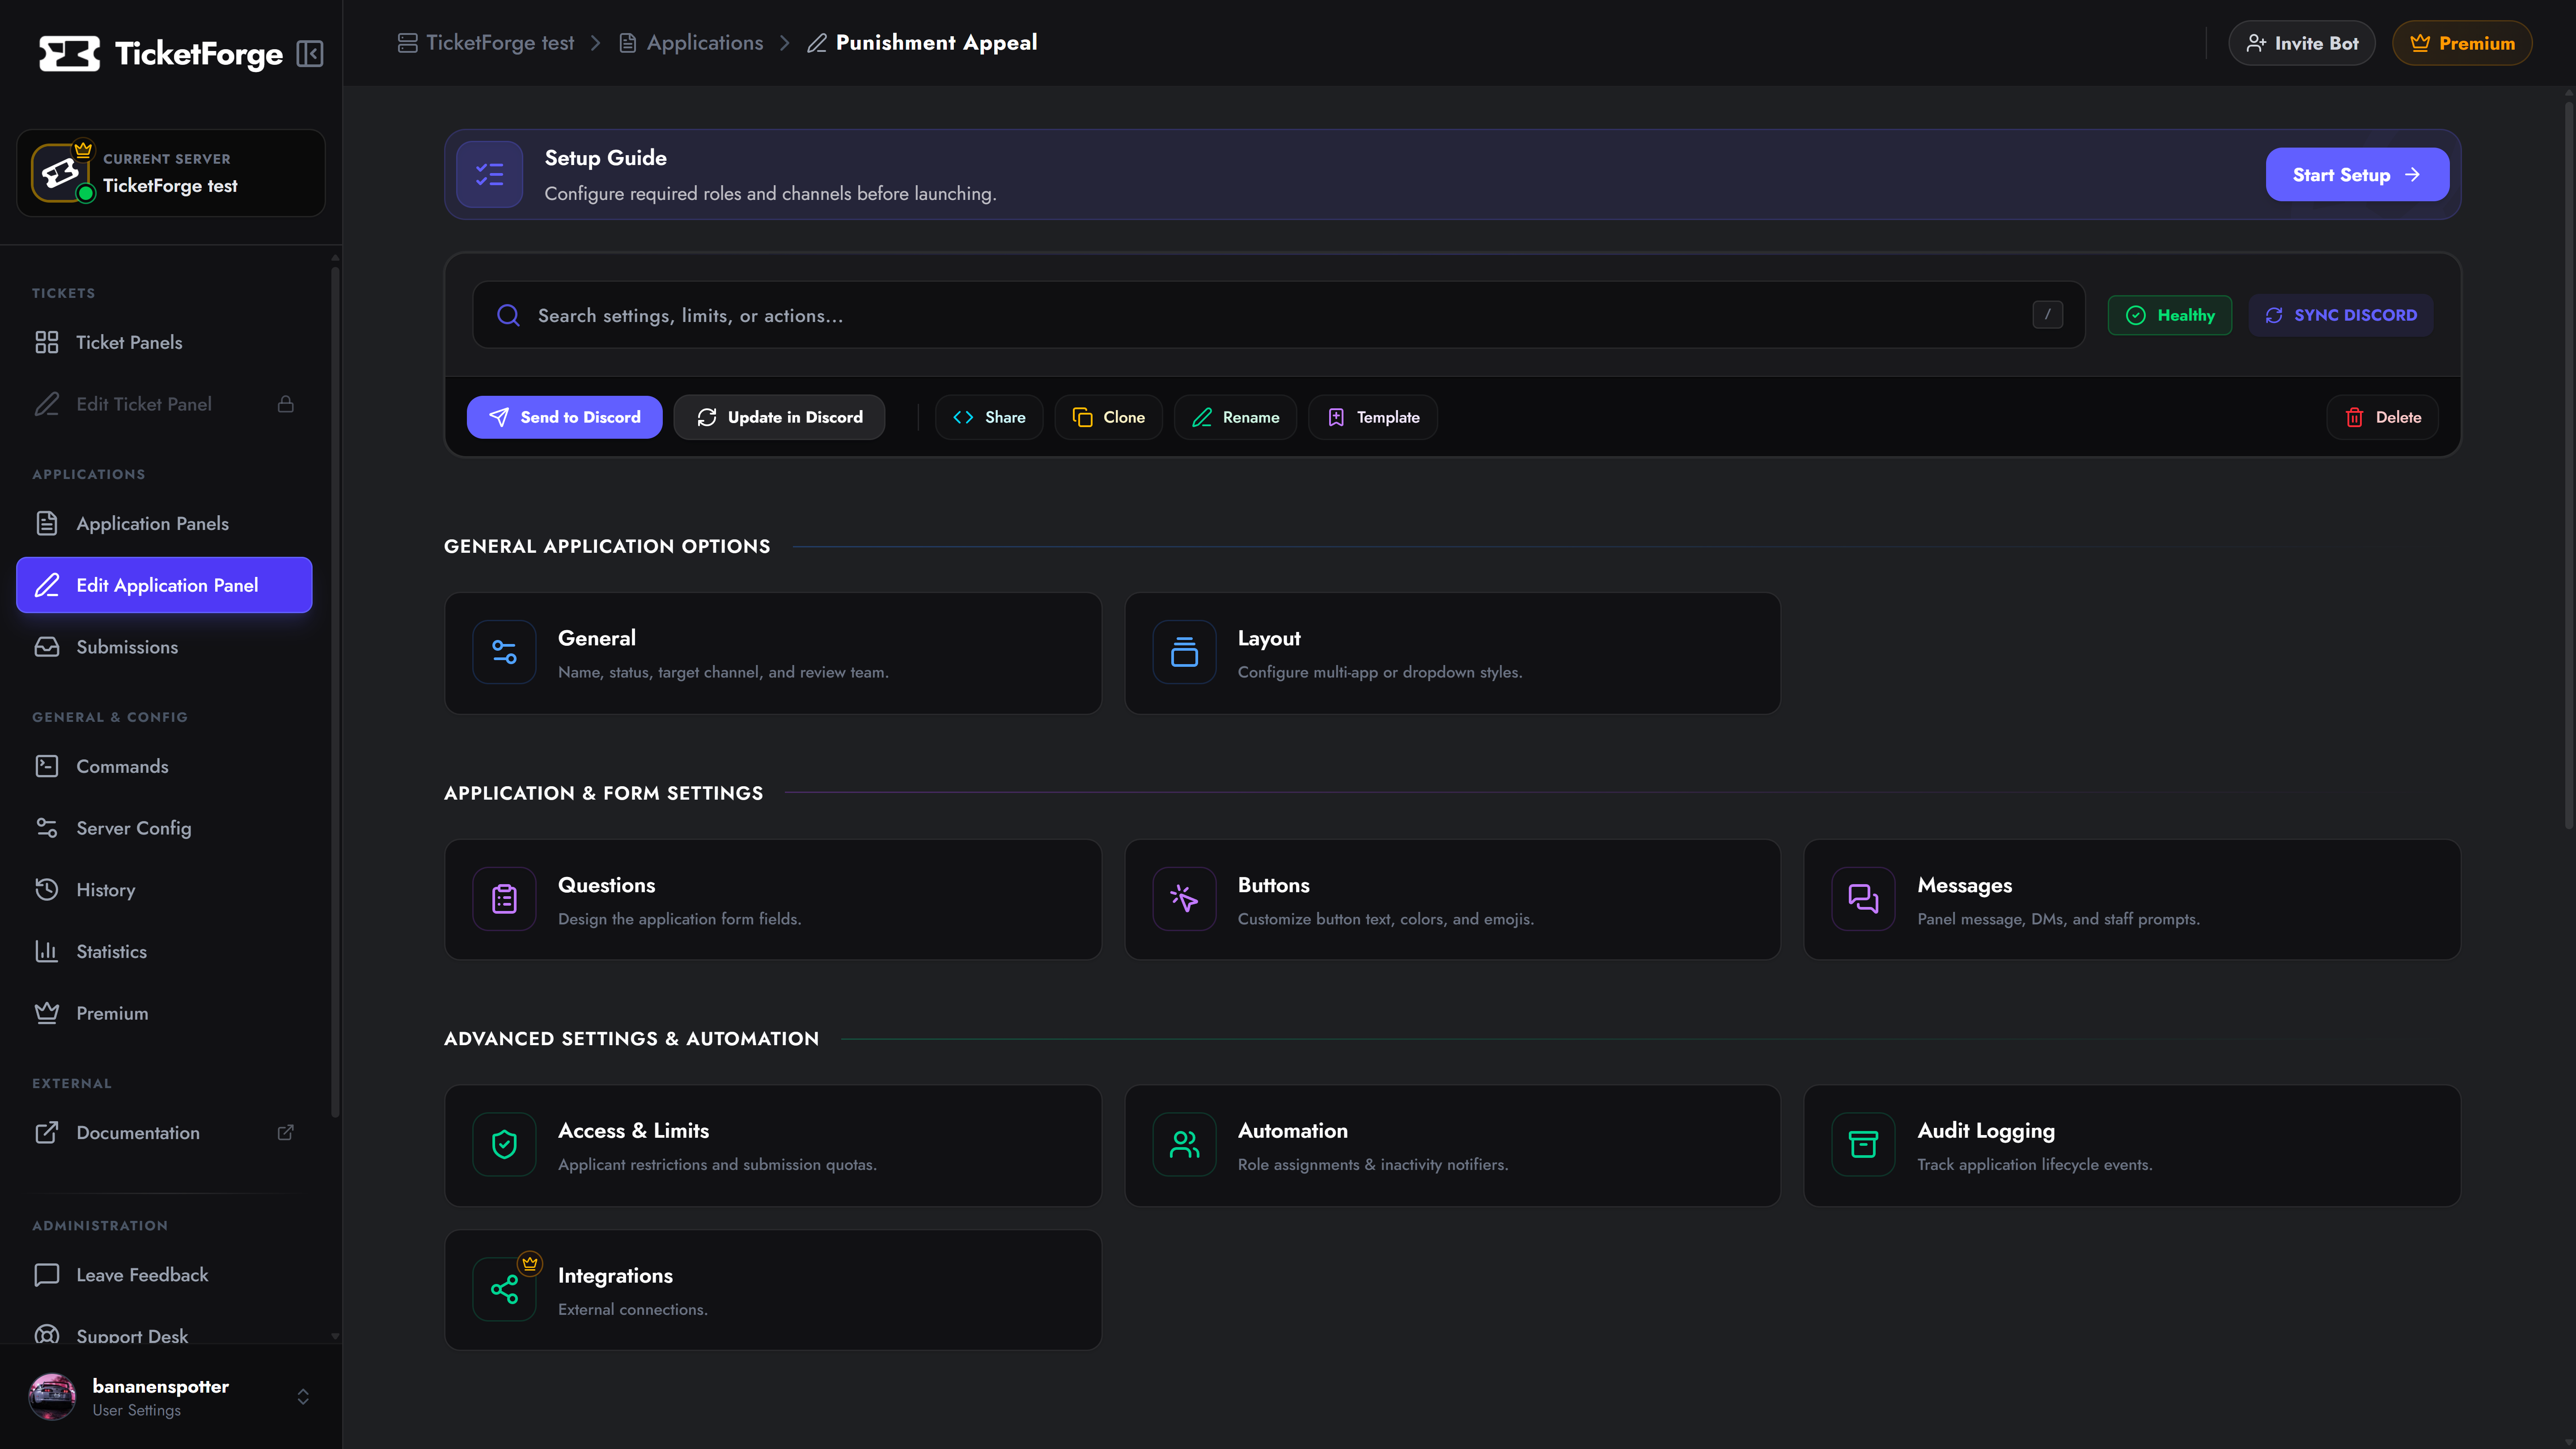Open Leave Feedback in sidebar
Screen dimensions: 2576x1449
coord(164,1274)
